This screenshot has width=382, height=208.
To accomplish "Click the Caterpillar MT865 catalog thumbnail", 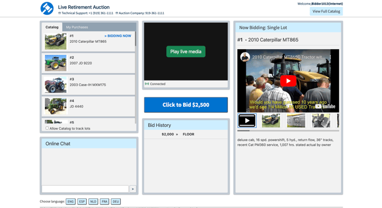I will pyautogui.click(x=55, y=41).
